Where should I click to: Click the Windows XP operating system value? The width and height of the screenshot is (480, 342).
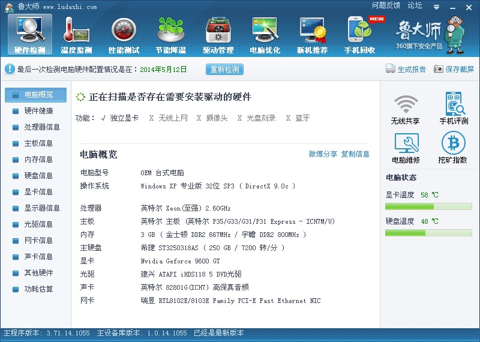[218, 186]
